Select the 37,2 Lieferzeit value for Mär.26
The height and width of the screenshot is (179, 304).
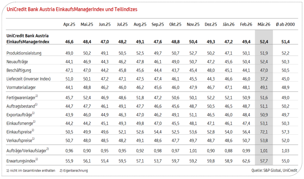(264, 79)
